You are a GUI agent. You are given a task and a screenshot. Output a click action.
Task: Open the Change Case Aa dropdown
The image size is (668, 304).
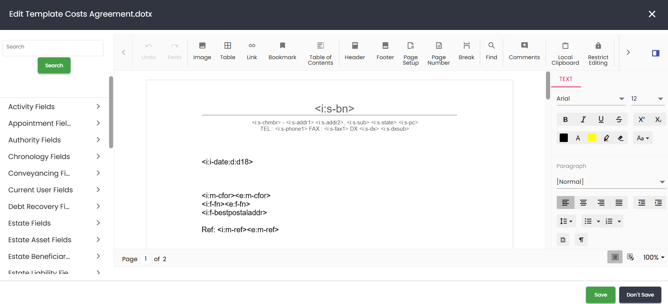click(x=643, y=138)
